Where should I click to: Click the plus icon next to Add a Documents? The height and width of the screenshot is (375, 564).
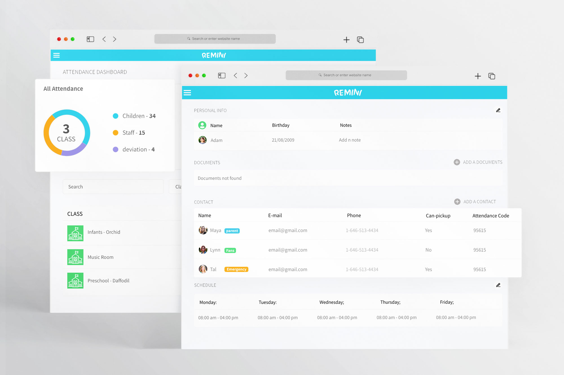457,162
